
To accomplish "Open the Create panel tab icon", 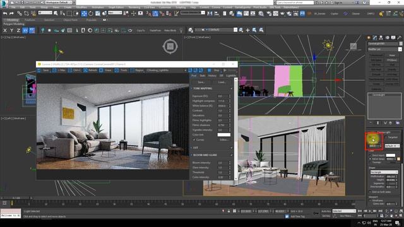I will click(369, 38).
